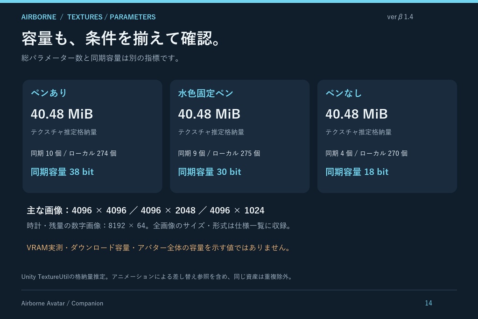Screen dimensions: 478x319
Task: Click the text 同期 4 個 / ローカル 270 個
Action: [x=366, y=153]
